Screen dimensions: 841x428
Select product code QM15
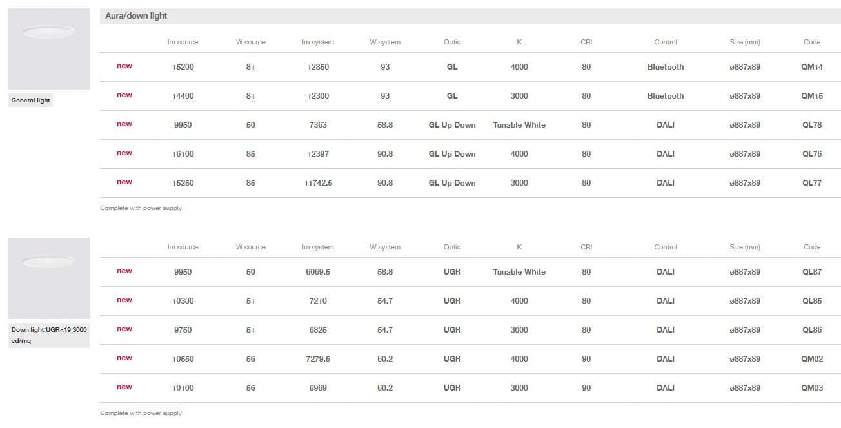pyautogui.click(x=811, y=96)
